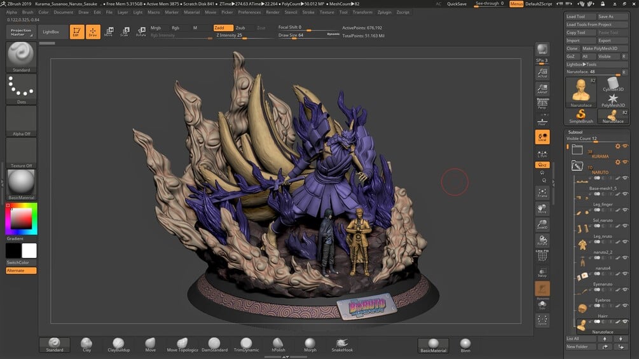Open the BasicMaterial sphere at left
The image size is (639, 359).
[21, 185]
